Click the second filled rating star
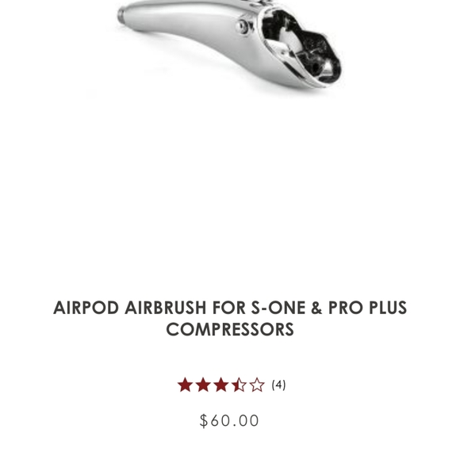Image resolution: width=460 pixels, height=460 pixels. pos(203,385)
